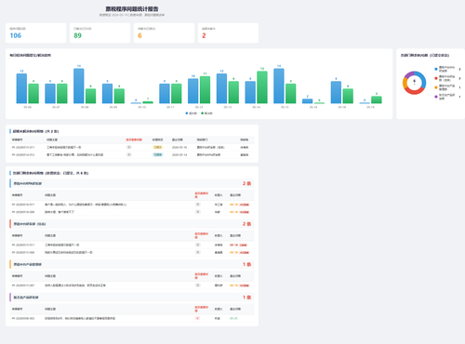This screenshot has height=344, width=465.
Task: Click the green deadline date in the last row
Action: [233, 318]
